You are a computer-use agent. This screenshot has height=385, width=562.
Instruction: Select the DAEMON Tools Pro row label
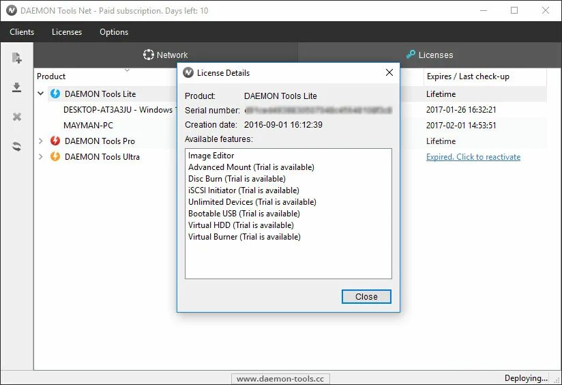pos(100,141)
